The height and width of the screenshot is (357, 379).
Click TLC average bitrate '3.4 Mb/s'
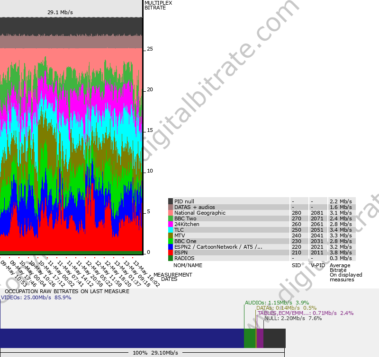click(x=341, y=230)
